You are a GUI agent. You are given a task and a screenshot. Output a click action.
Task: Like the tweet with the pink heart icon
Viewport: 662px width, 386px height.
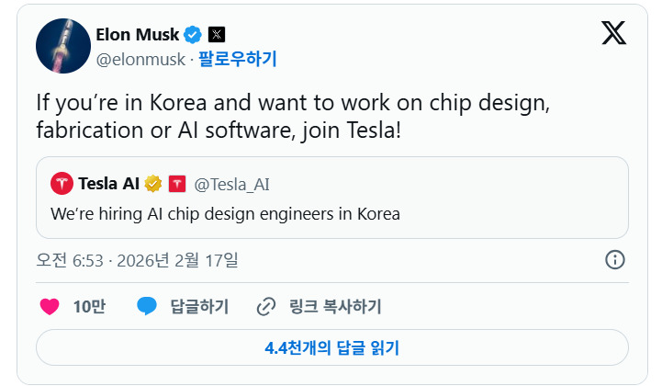[x=51, y=306]
